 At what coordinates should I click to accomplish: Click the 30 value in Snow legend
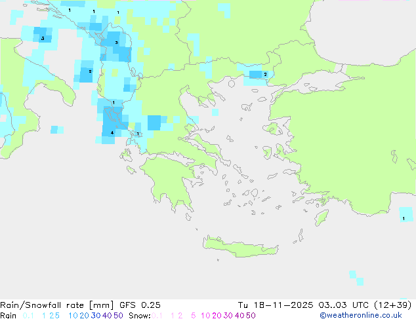tap(228, 316)
